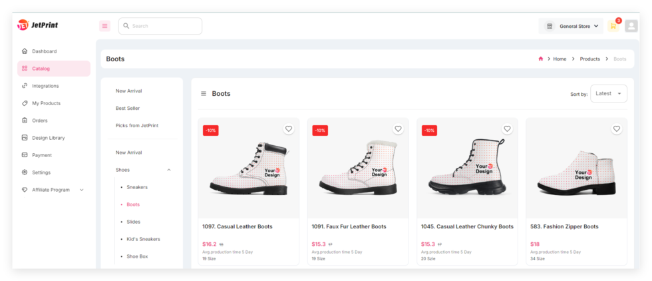
Task: Open Design Library from sidebar
Action: 48,138
